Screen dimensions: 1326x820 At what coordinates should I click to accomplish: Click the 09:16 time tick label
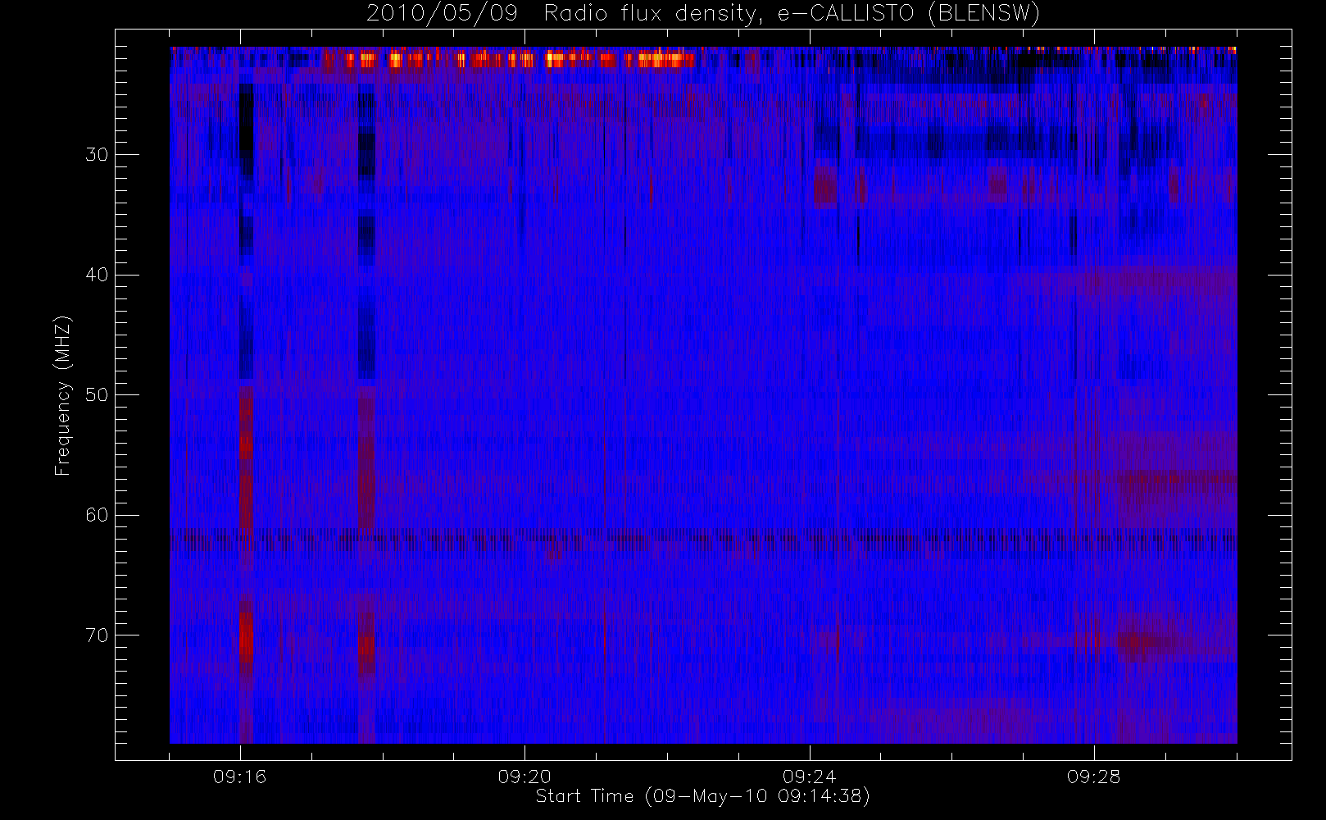click(x=239, y=777)
